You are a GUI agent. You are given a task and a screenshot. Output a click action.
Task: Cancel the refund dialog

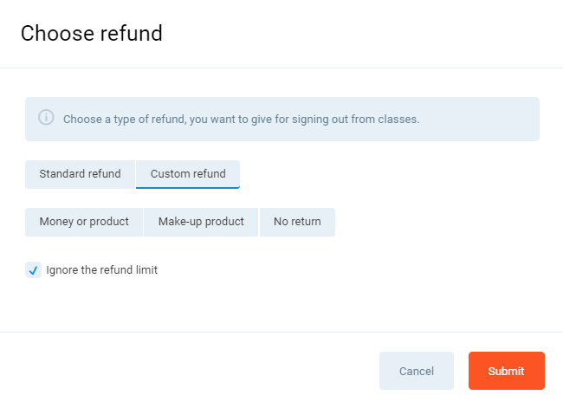tap(416, 371)
